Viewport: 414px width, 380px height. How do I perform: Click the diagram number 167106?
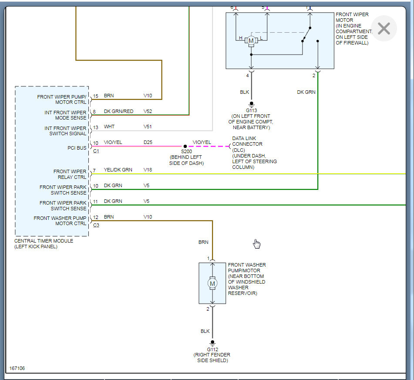coord(17,368)
